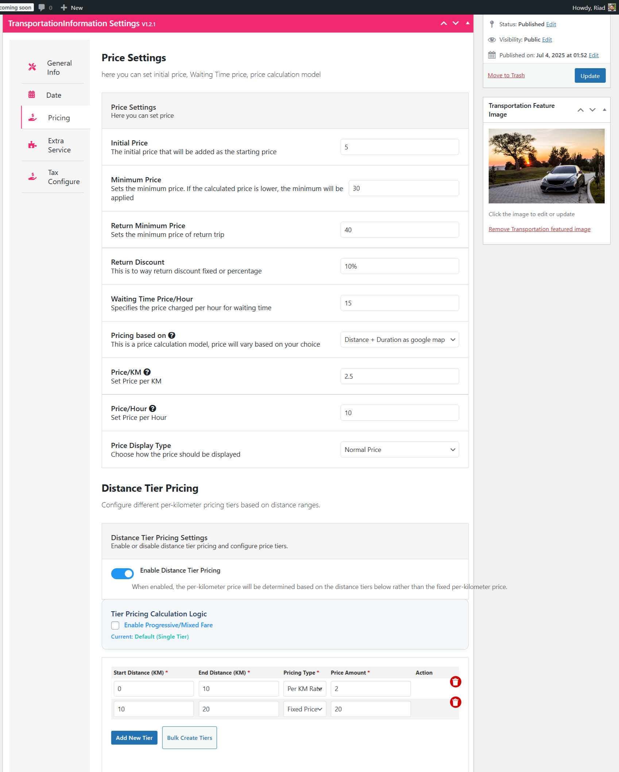The width and height of the screenshot is (619, 772).
Task: Click the Minimum Price input field
Action: (403, 188)
